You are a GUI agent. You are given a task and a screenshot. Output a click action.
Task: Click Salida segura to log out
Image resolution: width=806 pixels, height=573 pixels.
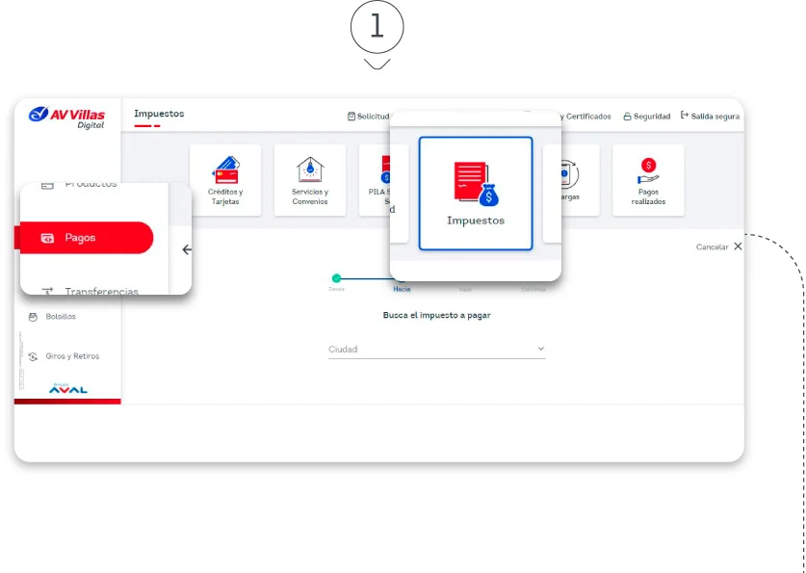pos(710,117)
